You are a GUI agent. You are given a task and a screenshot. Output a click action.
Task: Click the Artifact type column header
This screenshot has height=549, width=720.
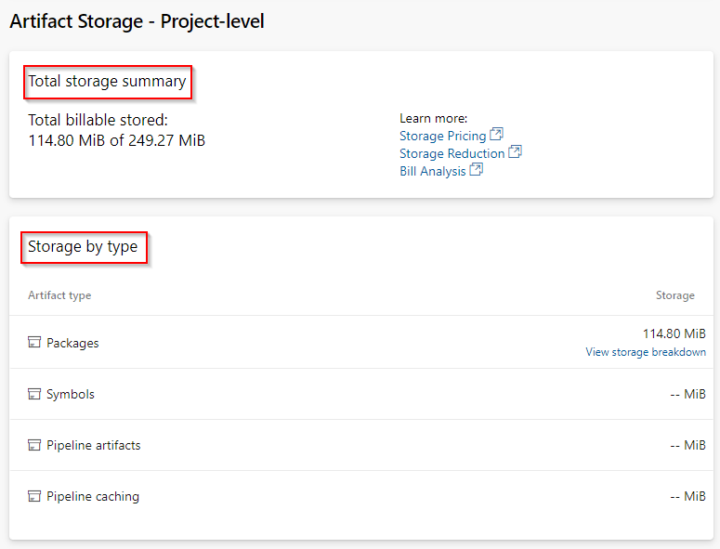coord(59,295)
